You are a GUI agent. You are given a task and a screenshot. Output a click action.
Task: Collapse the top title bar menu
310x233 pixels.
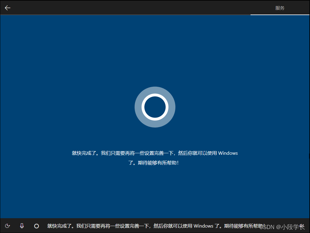click(x=280, y=8)
